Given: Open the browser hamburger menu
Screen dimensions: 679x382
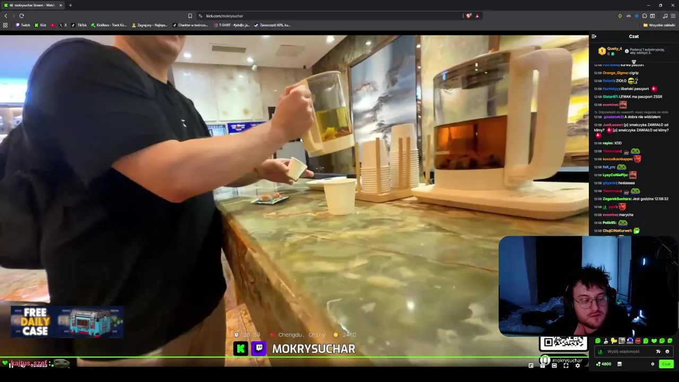Looking at the screenshot, I should click(673, 16).
